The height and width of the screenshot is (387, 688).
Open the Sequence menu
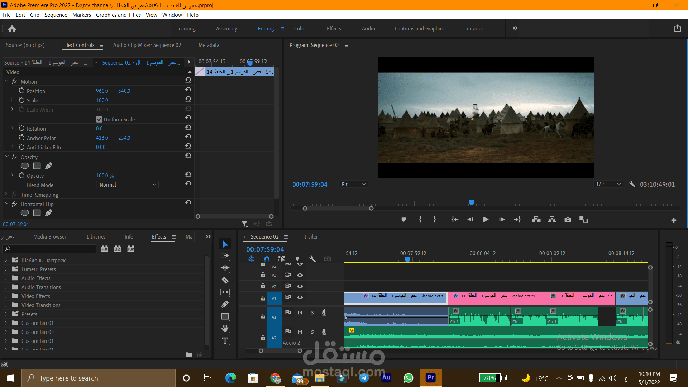(x=56, y=15)
